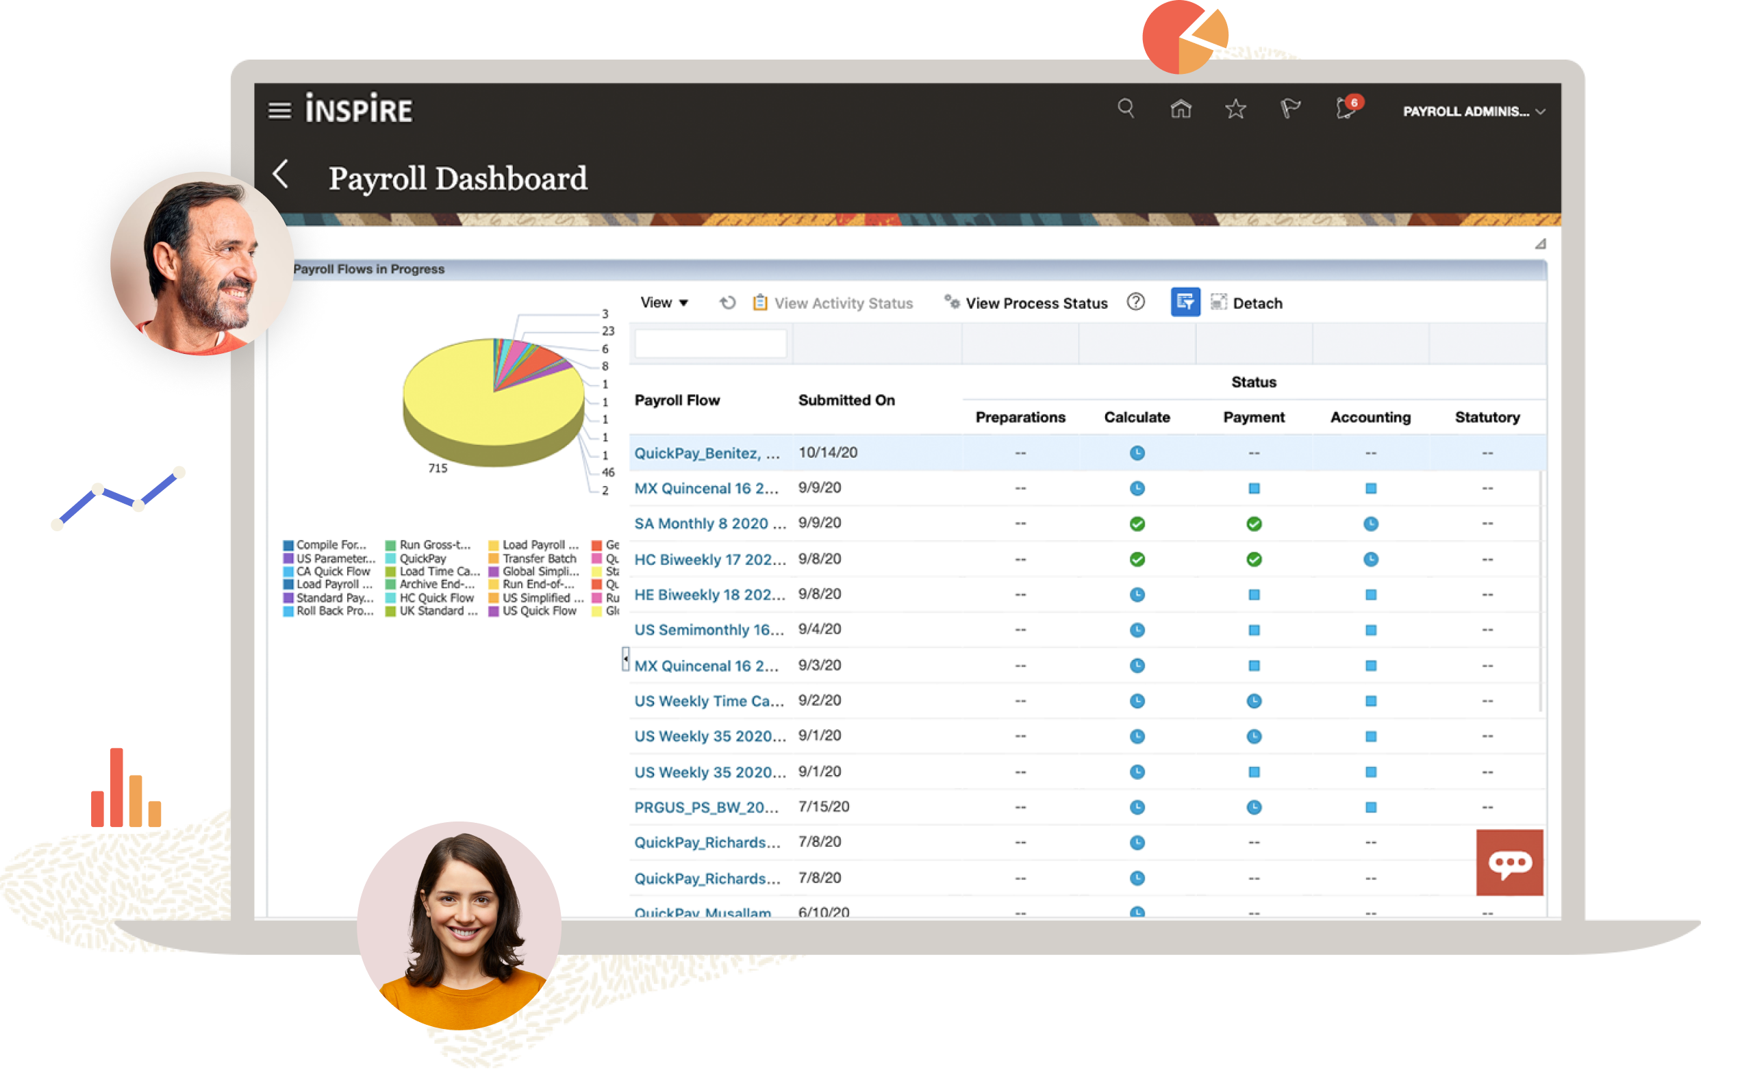
Task: Open the search icon in the top bar
Action: pyautogui.click(x=1126, y=109)
